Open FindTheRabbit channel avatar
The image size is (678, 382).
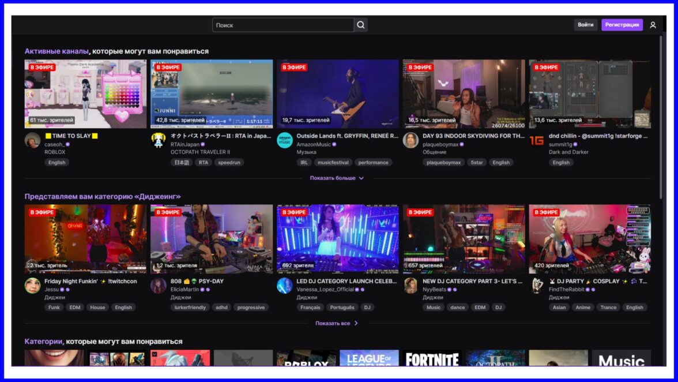(x=537, y=286)
